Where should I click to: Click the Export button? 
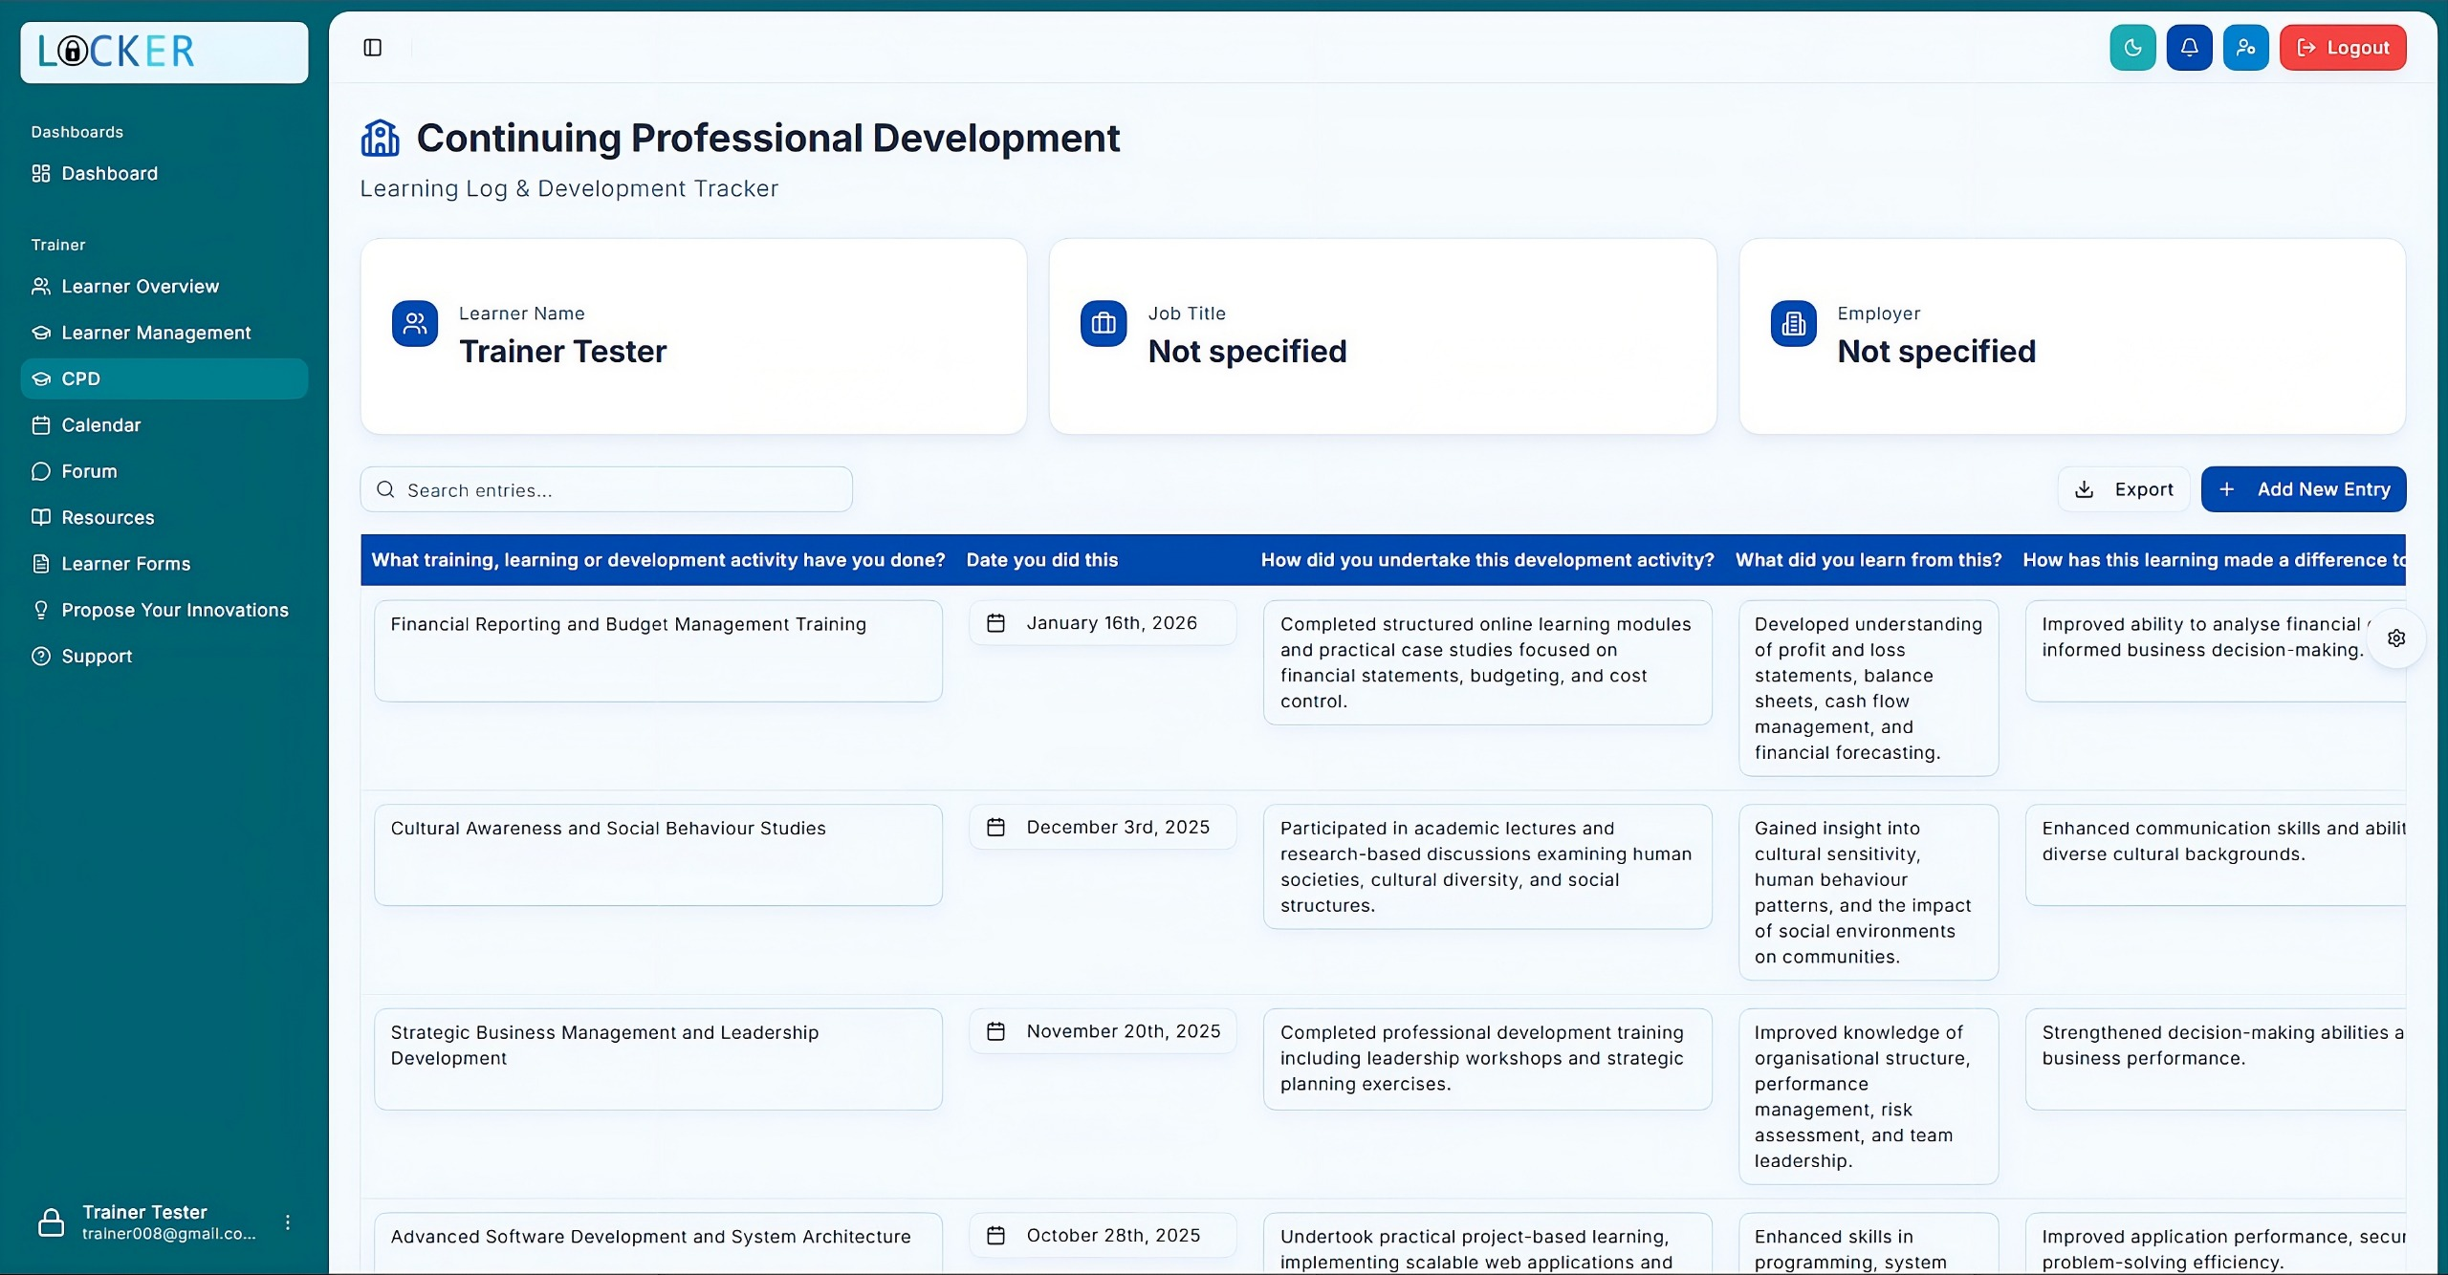pos(2123,488)
